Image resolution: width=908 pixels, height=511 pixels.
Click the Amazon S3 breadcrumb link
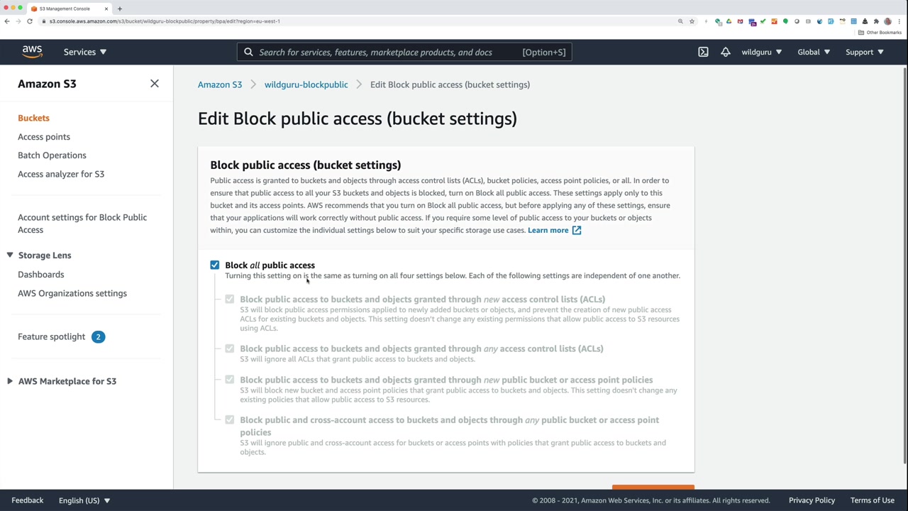pos(220,84)
